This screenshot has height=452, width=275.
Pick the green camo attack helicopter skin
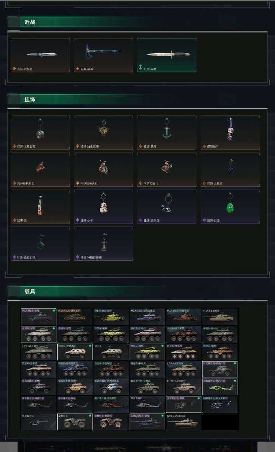tap(220, 387)
